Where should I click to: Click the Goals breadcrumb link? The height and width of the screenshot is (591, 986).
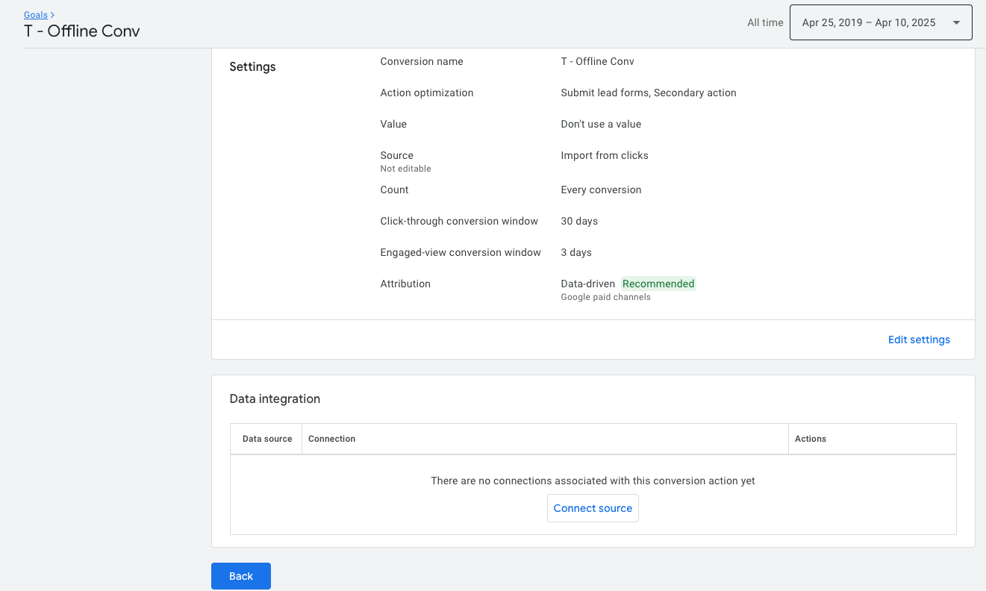35,15
